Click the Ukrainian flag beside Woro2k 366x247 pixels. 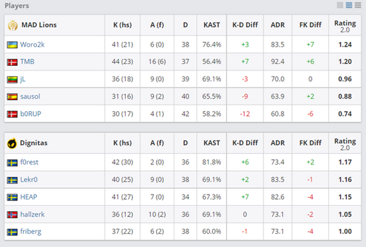click(12, 45)
